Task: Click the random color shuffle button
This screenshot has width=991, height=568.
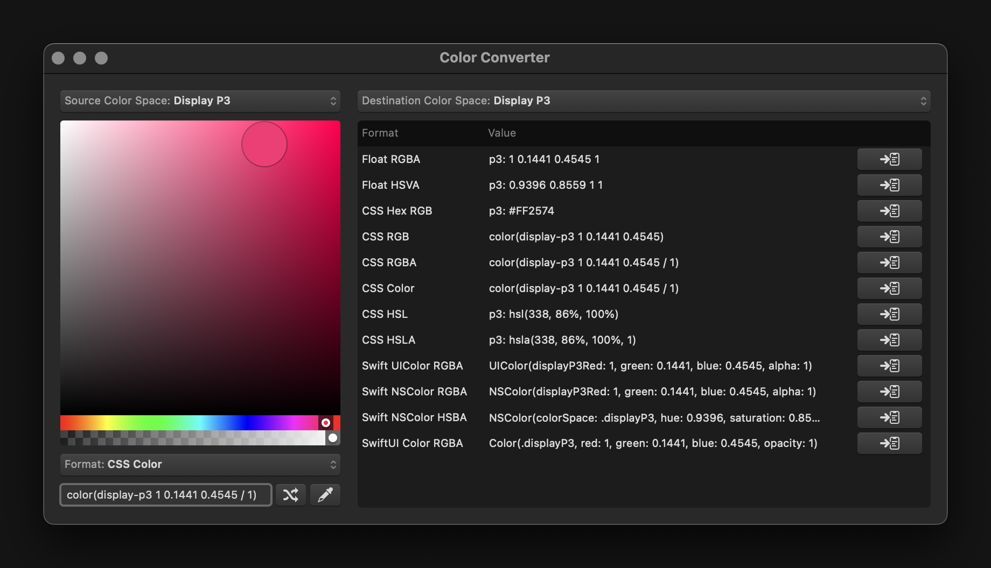Action: click(291, 495)
